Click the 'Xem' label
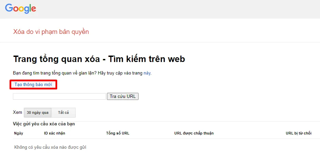320x166 pixels. 17,112
